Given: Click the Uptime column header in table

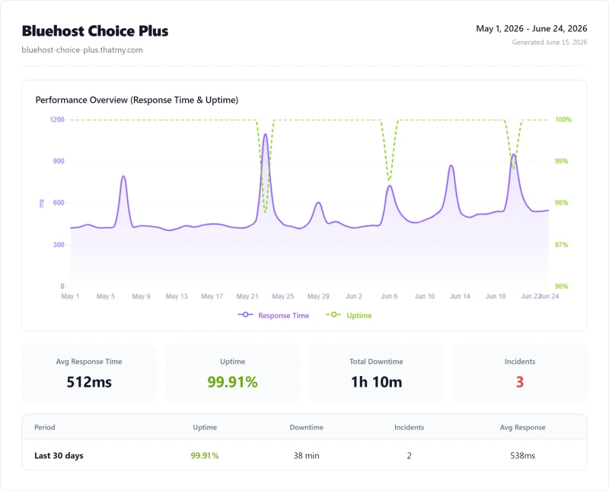Looking at the screenshot, I should 205,427.
